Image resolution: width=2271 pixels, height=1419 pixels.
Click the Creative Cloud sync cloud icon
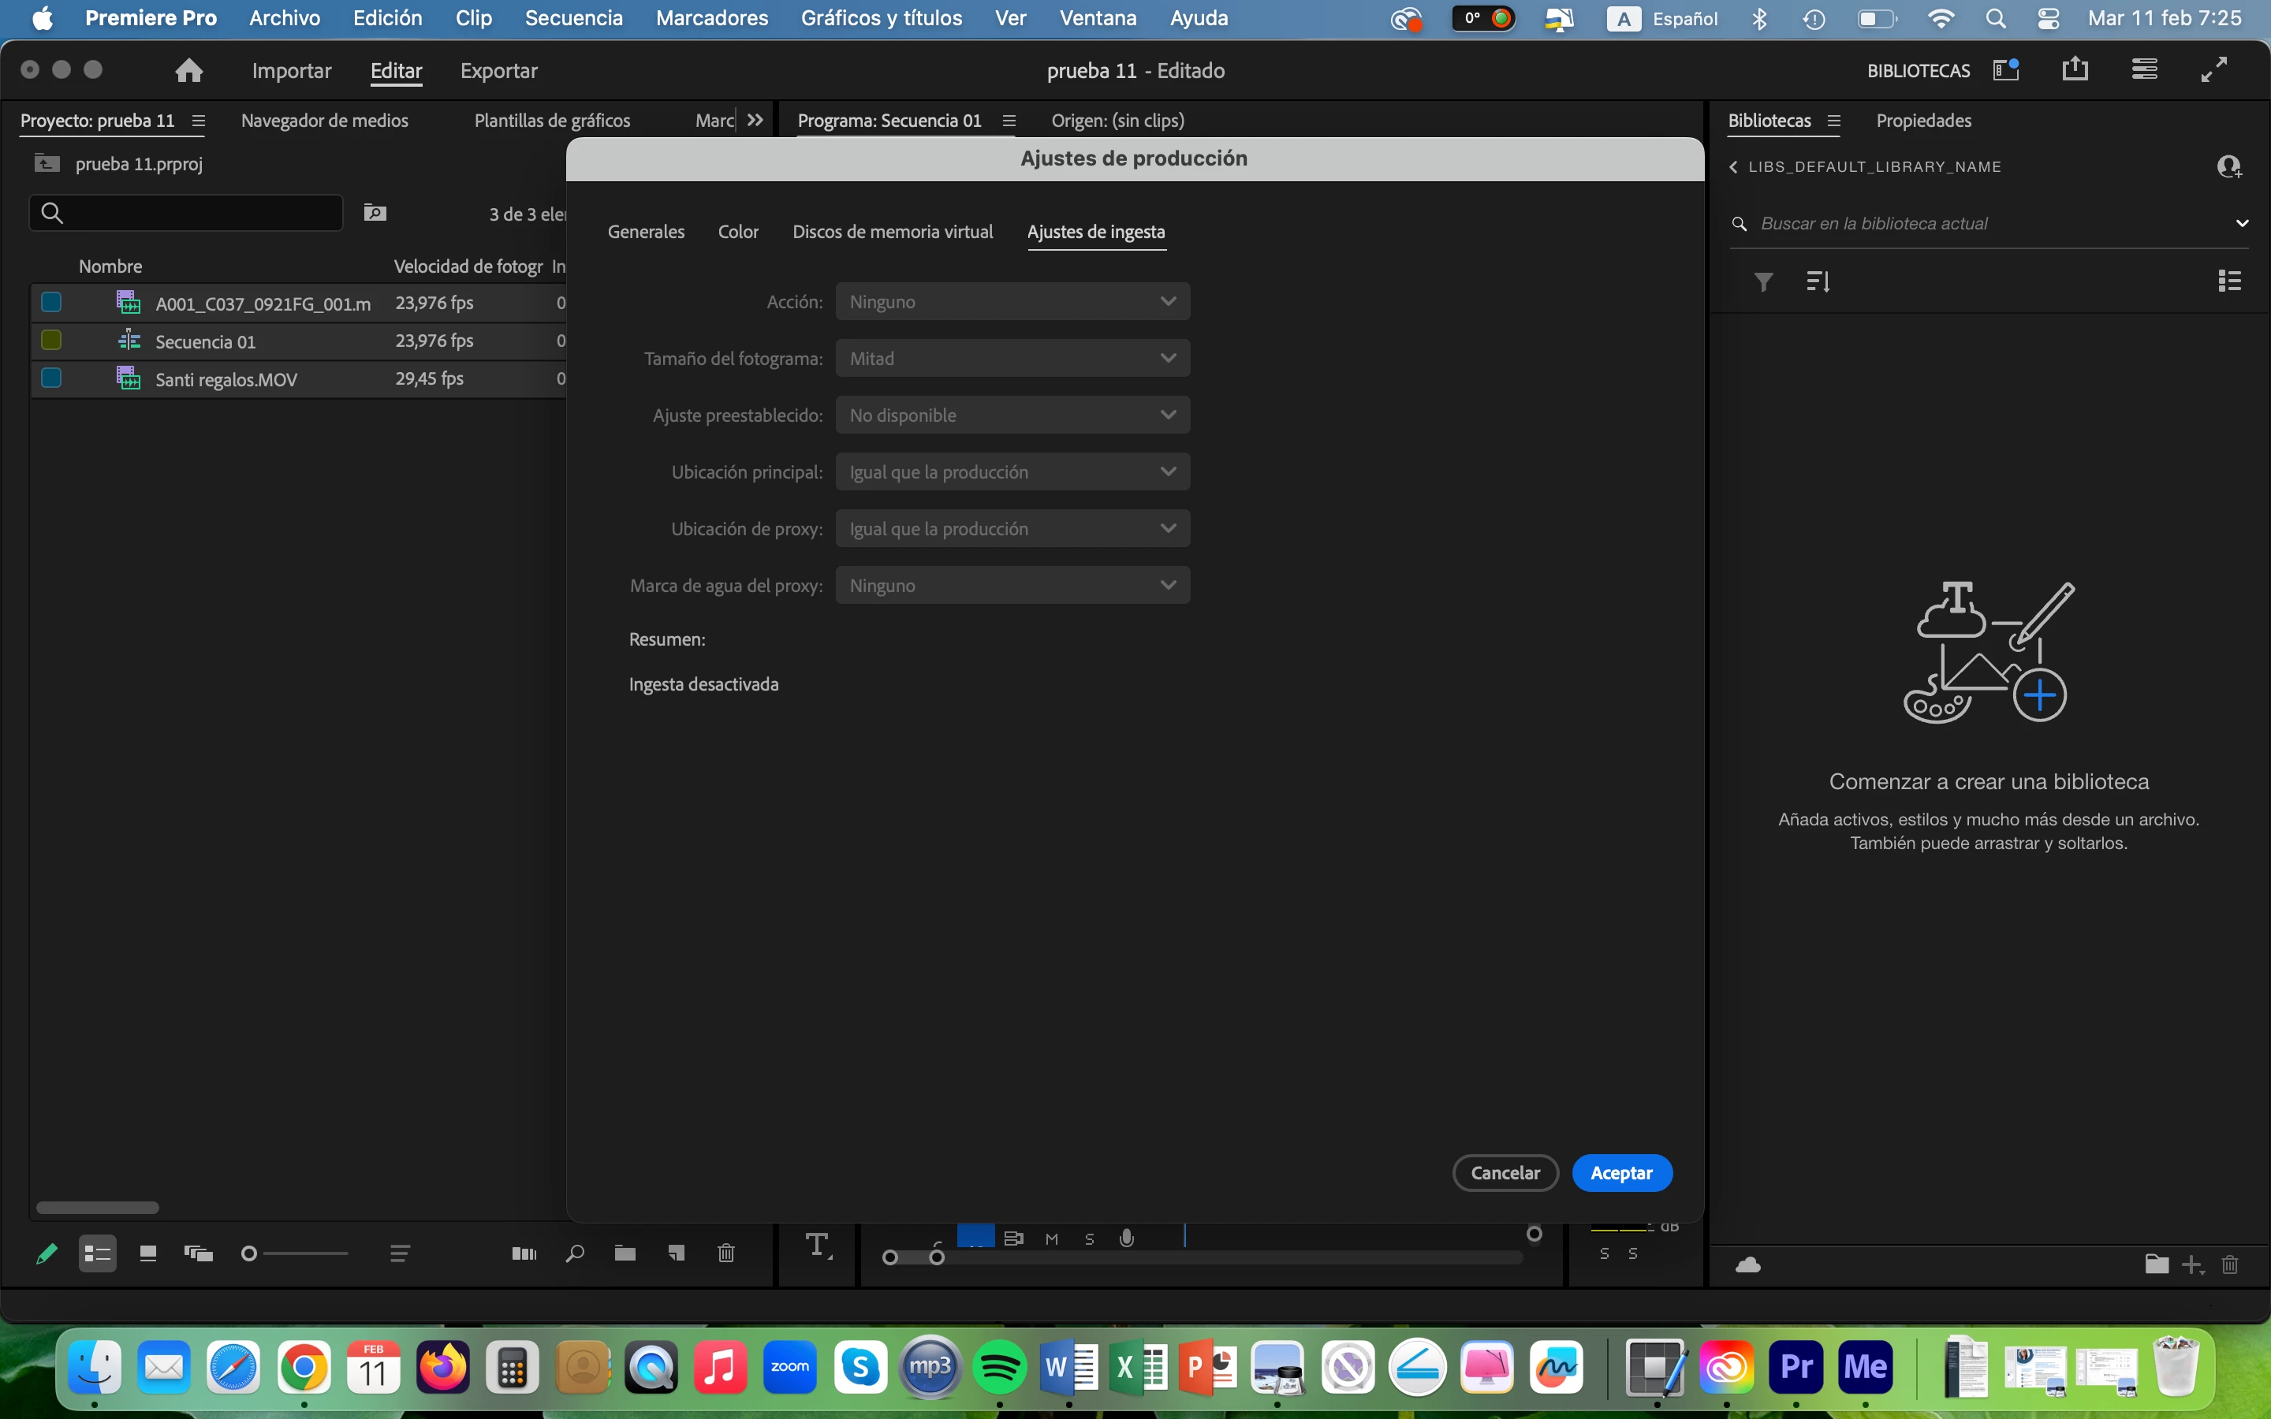click(1748, 1265)
